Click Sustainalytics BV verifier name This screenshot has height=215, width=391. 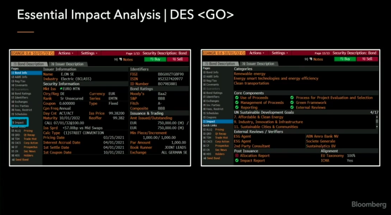321,146
